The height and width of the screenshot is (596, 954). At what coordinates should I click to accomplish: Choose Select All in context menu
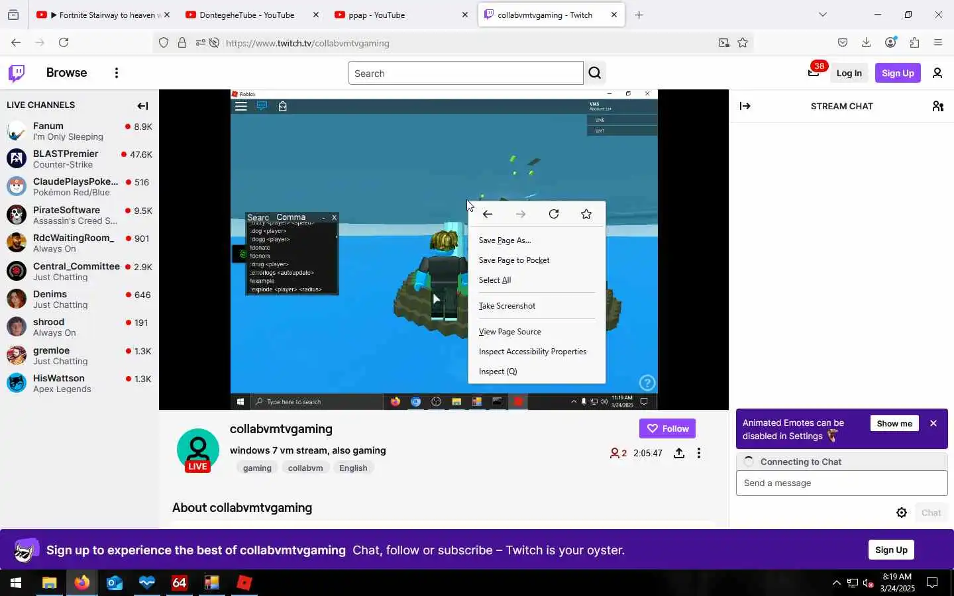(x=537, y=280)
